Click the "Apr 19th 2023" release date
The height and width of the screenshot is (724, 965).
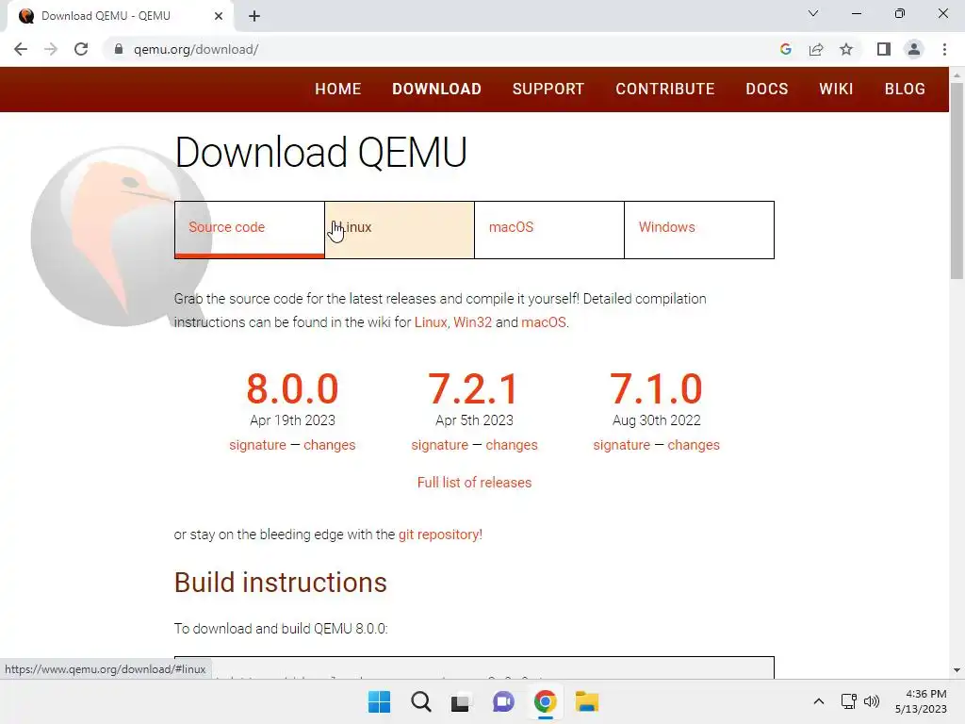[x=292, y=420]
